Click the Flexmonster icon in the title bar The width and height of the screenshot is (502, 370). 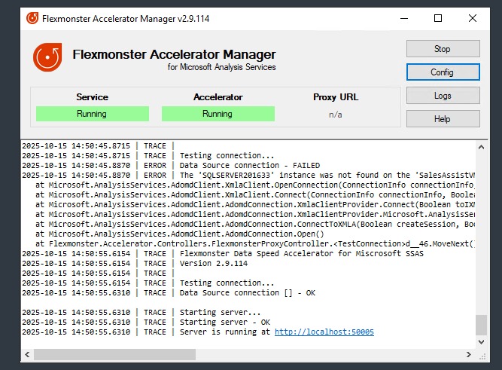pyautogui.click(x=32, y=17)
